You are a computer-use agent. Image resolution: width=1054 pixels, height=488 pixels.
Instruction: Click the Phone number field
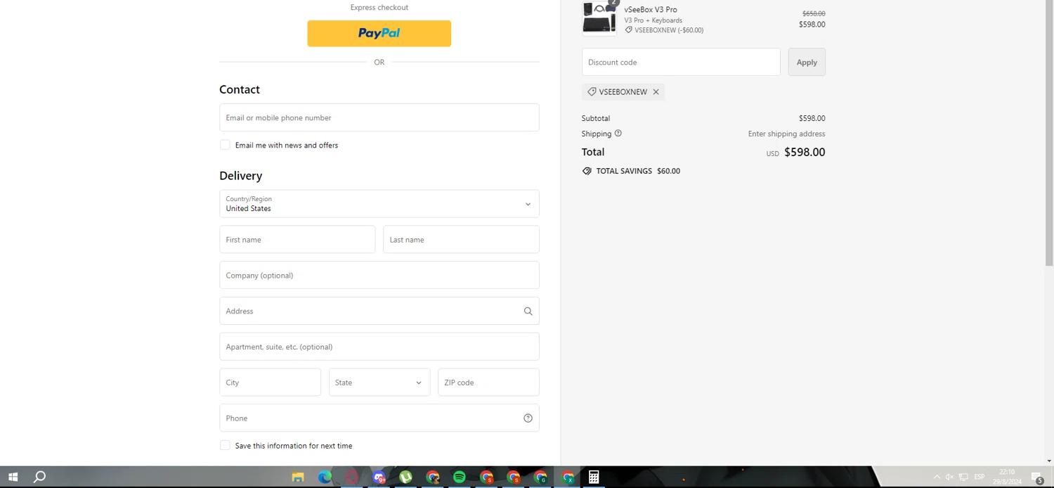tap(379, 418)
